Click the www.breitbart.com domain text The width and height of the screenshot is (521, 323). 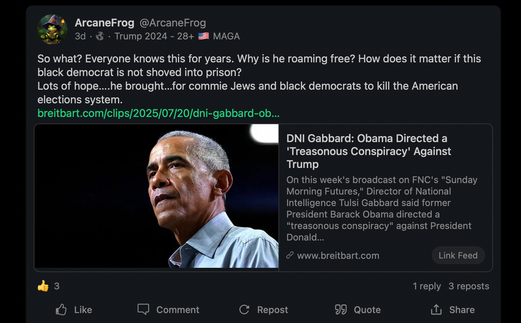(338, 255)
